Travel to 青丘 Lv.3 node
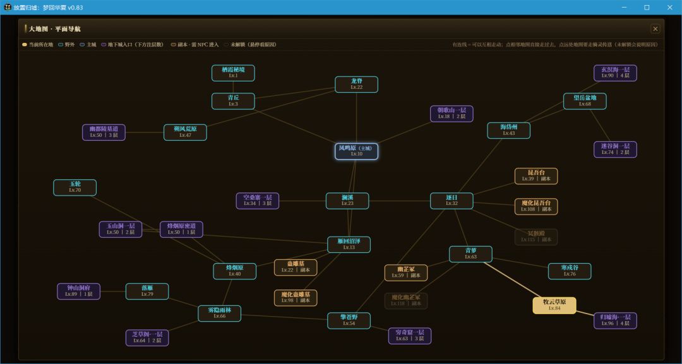This screenshot has height=364, width=682. pos(233,101)
